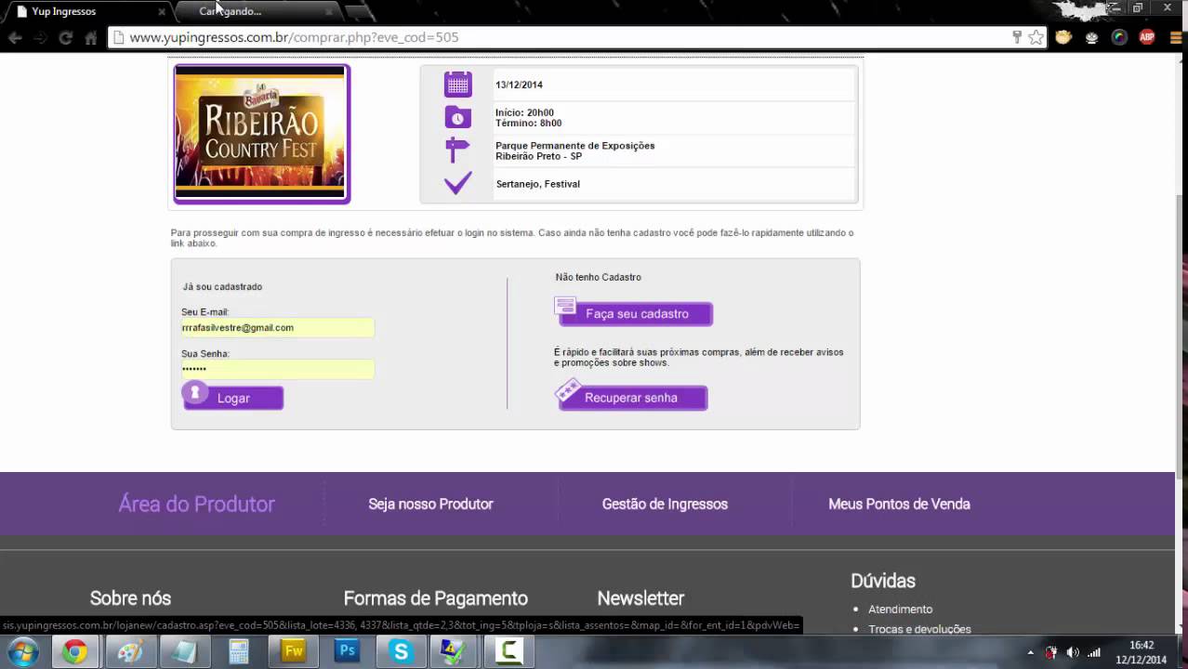Open the Área do Produtor link

click(196, 504)
